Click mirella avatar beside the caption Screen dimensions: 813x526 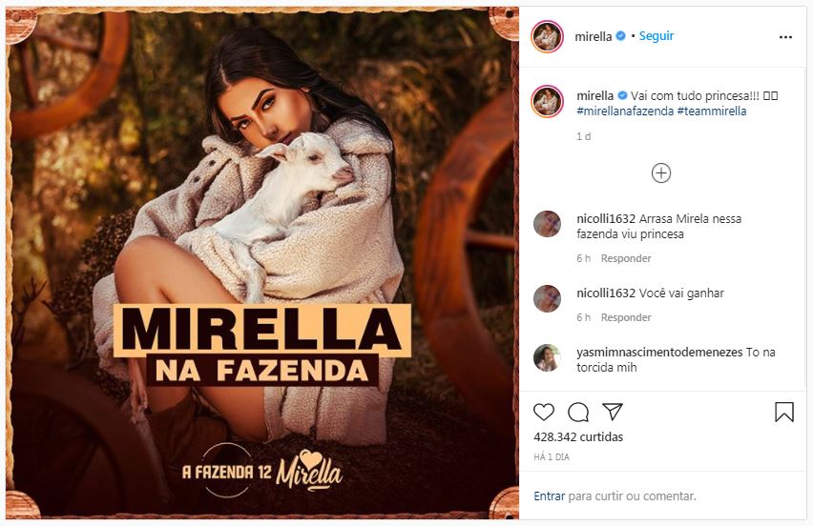[547, 101]
